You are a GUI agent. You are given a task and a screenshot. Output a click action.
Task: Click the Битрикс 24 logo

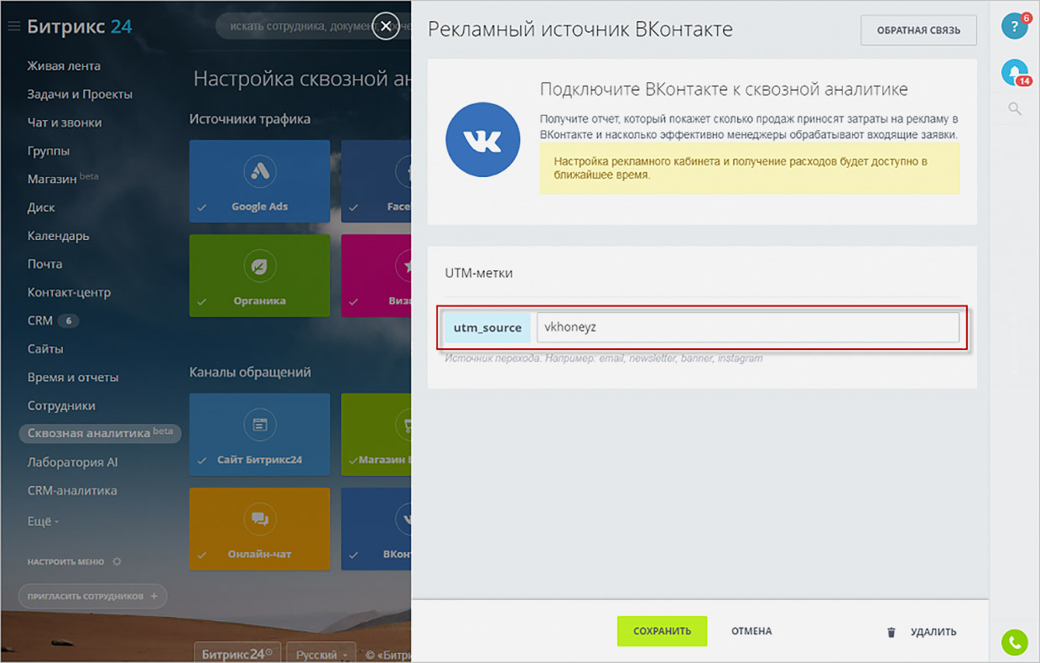coord(80,27)
